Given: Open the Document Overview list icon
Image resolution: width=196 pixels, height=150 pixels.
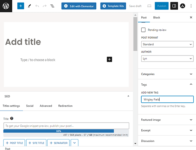Looking at the screenshot, I should pyautogui.click(x=52, y=6).
